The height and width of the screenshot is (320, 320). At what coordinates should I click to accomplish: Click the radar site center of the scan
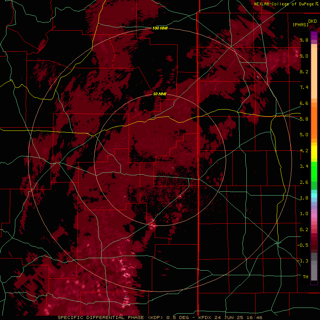pyautogui.click(x=160, y=160)
